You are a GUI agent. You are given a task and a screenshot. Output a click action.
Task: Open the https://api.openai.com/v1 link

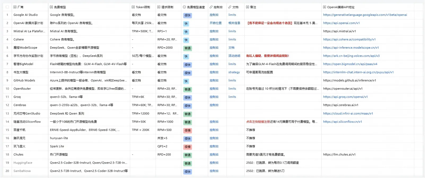[x=341, y=23]
